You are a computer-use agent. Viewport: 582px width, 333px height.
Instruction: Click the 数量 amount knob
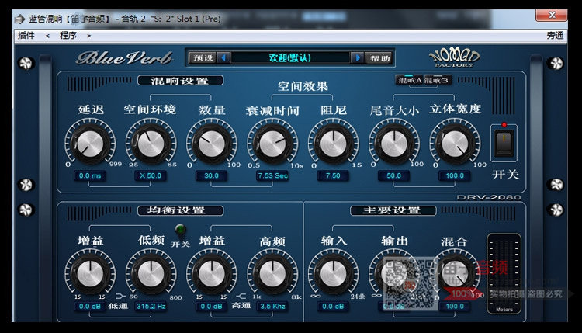(x=212, y=144)
